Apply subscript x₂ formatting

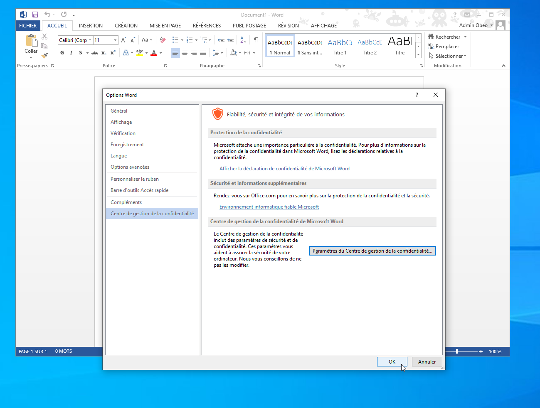104,53
